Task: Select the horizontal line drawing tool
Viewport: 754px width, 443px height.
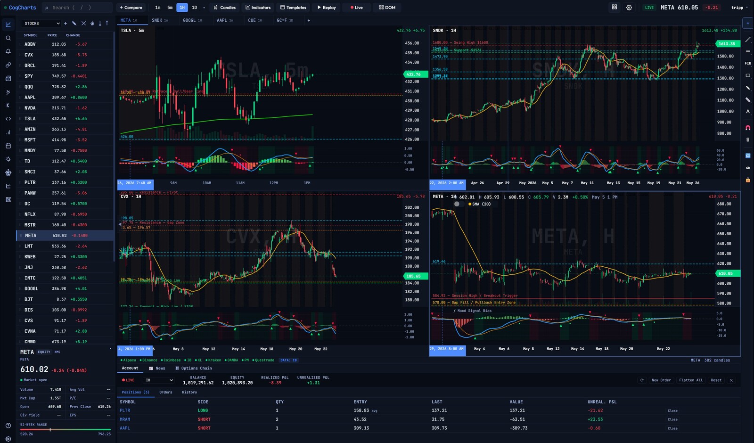Action: (x=748, y=51)
